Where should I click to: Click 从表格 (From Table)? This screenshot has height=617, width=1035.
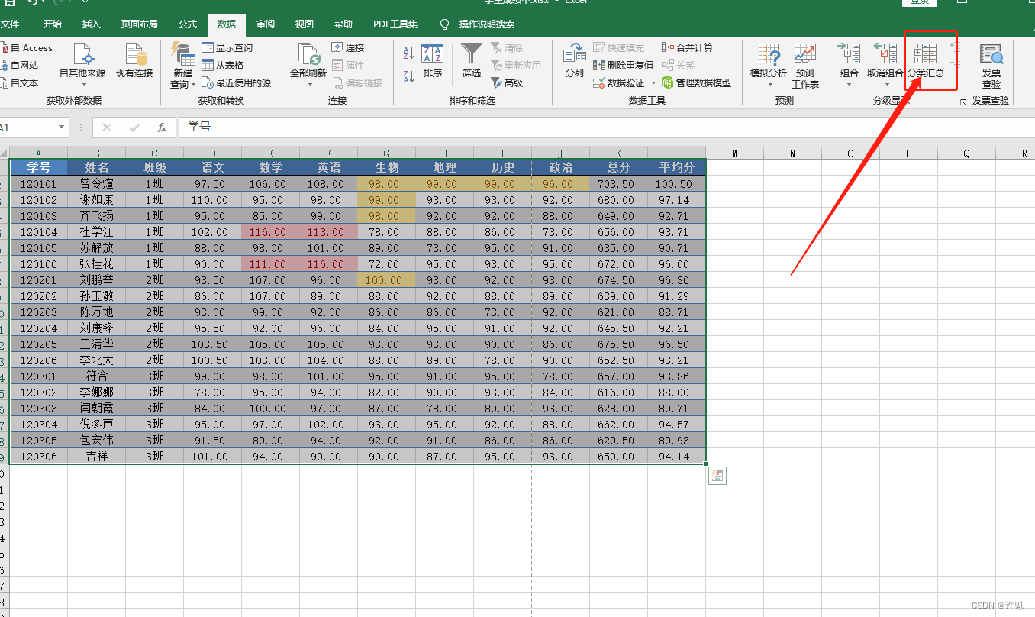coord(223,65)
